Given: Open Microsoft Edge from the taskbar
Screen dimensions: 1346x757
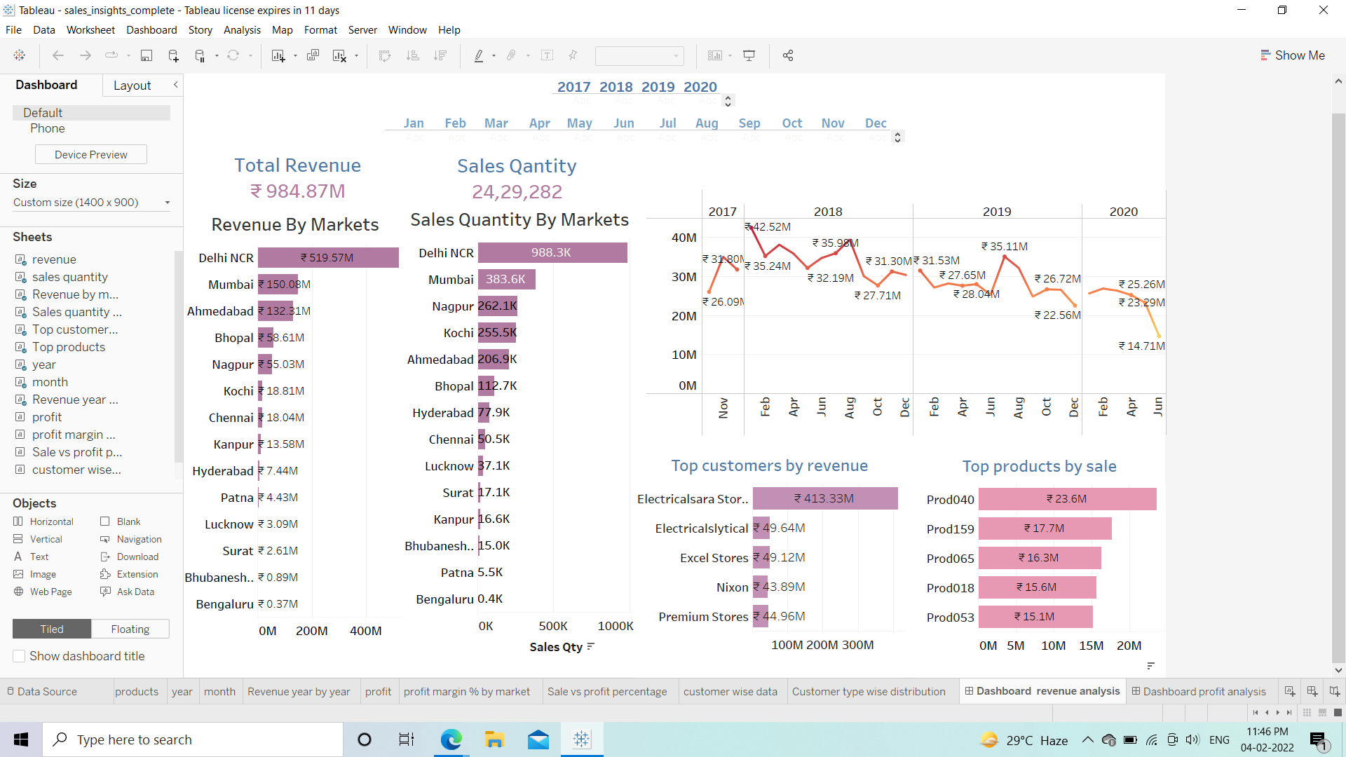Looking at the screenshot, I should point(451,739).
